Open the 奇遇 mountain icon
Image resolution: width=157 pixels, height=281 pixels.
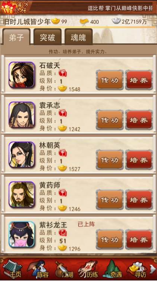pyautogui.click(x=113, y=269)
